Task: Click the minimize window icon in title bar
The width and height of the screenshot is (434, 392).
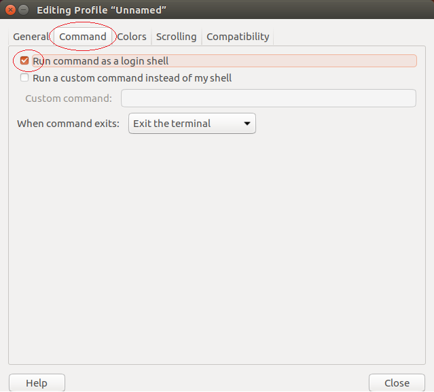Action: [x=24, y=10]
